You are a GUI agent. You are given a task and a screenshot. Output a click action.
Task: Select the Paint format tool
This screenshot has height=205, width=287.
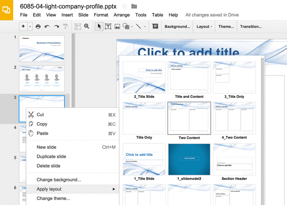[66, 26]
